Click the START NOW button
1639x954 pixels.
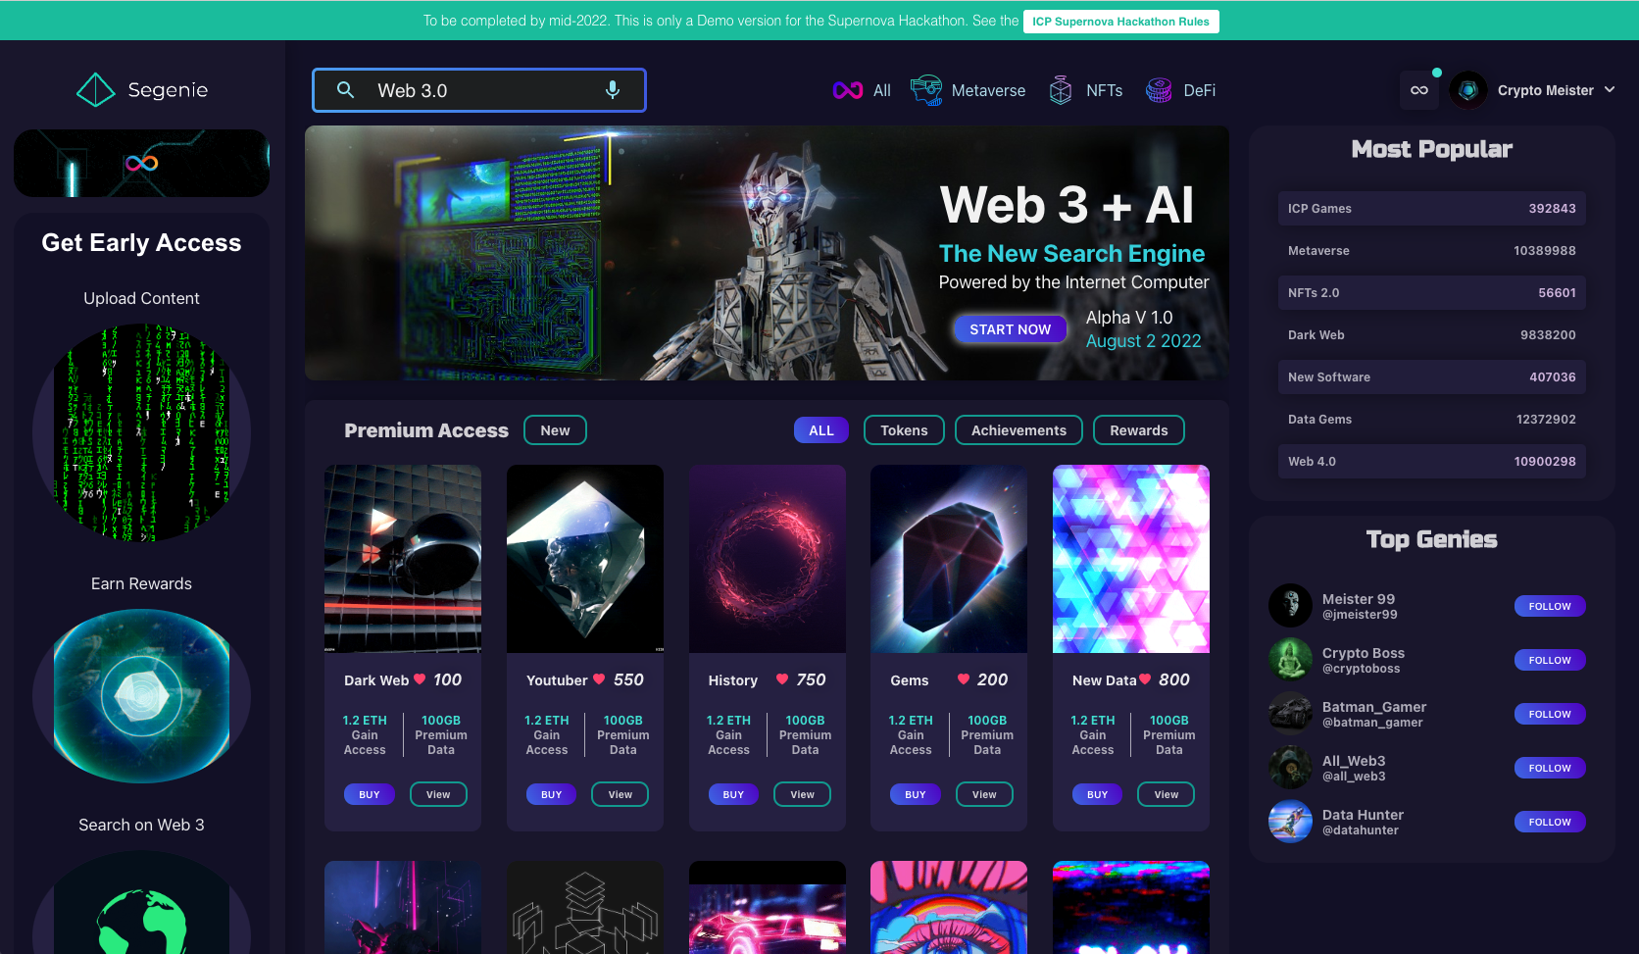[x=1010, y=329]
